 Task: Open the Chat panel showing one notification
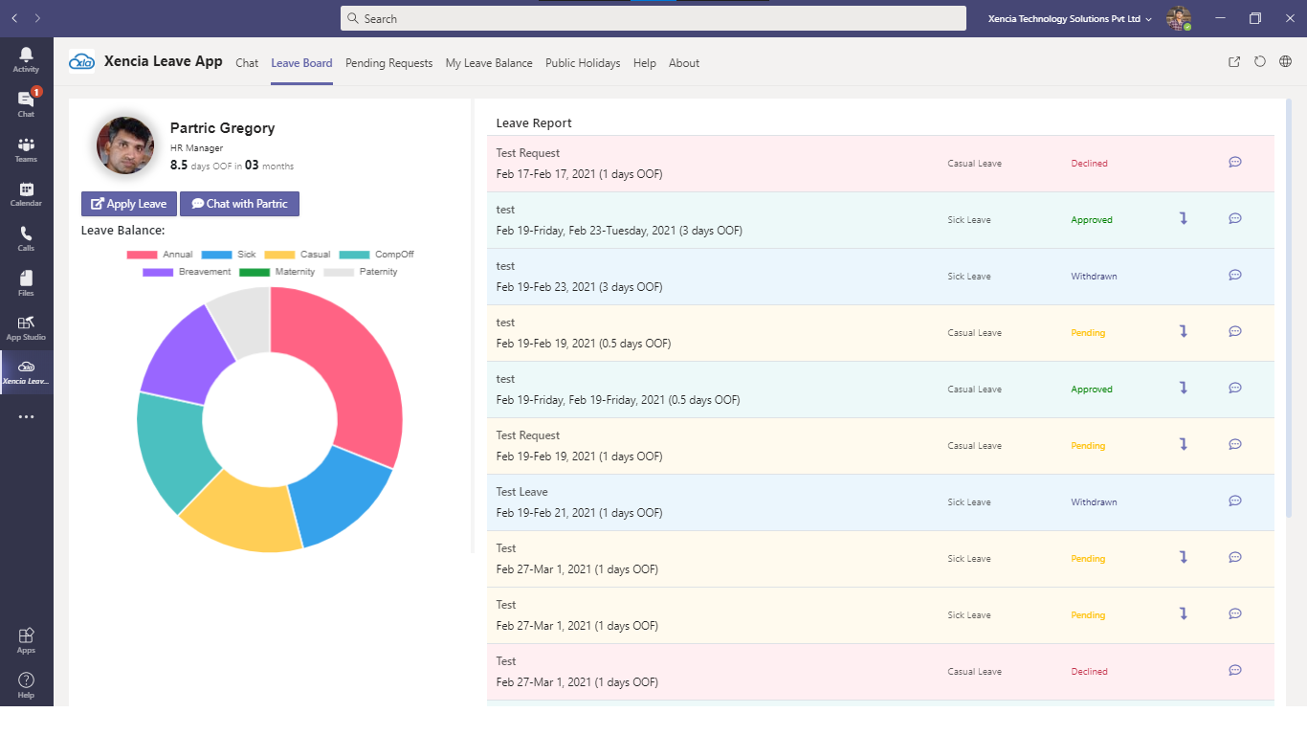click(26, 100)
